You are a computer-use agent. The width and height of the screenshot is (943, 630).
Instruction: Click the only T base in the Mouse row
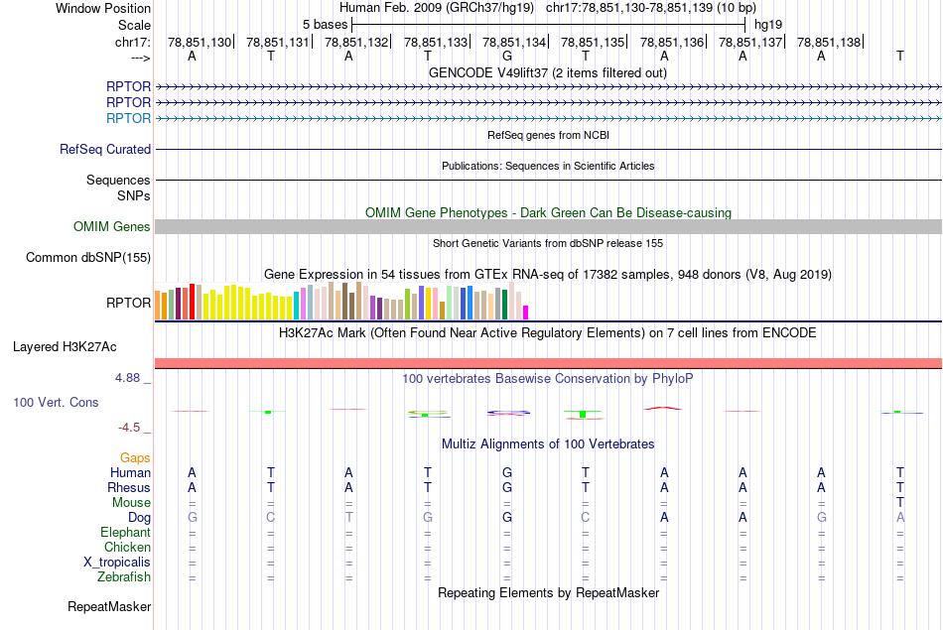pyautogui.click(x=899, y=503)
